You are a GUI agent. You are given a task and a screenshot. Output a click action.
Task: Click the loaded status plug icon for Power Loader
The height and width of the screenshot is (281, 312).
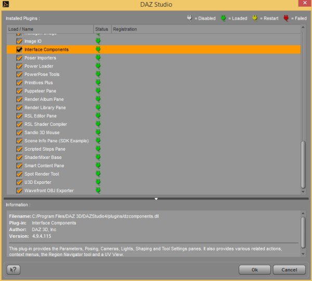[98, 66]
